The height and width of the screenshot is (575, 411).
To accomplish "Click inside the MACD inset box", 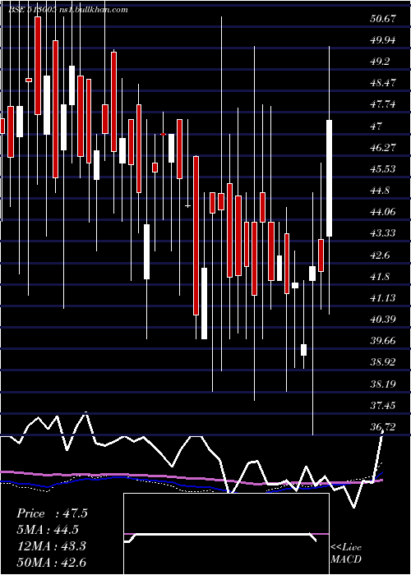I will (x=226, y=534).
